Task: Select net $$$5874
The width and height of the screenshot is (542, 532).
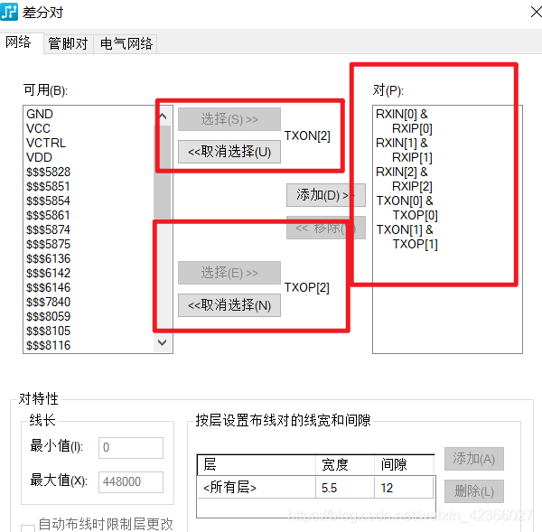Action: pyautogui.click(x=49, y=230)
